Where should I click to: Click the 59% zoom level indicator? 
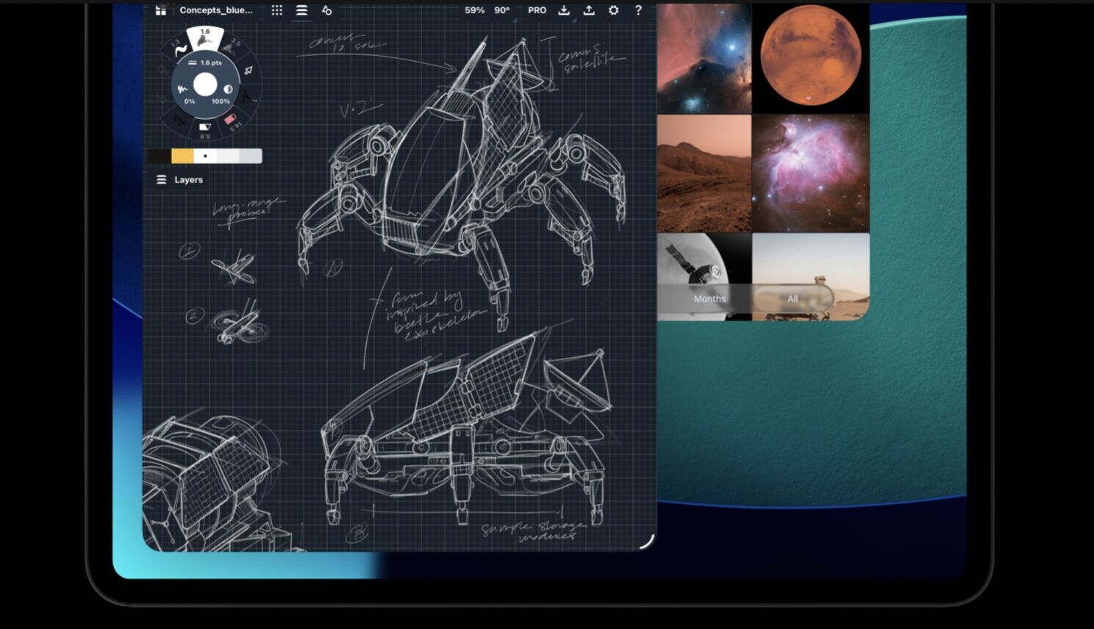[474, 10]
